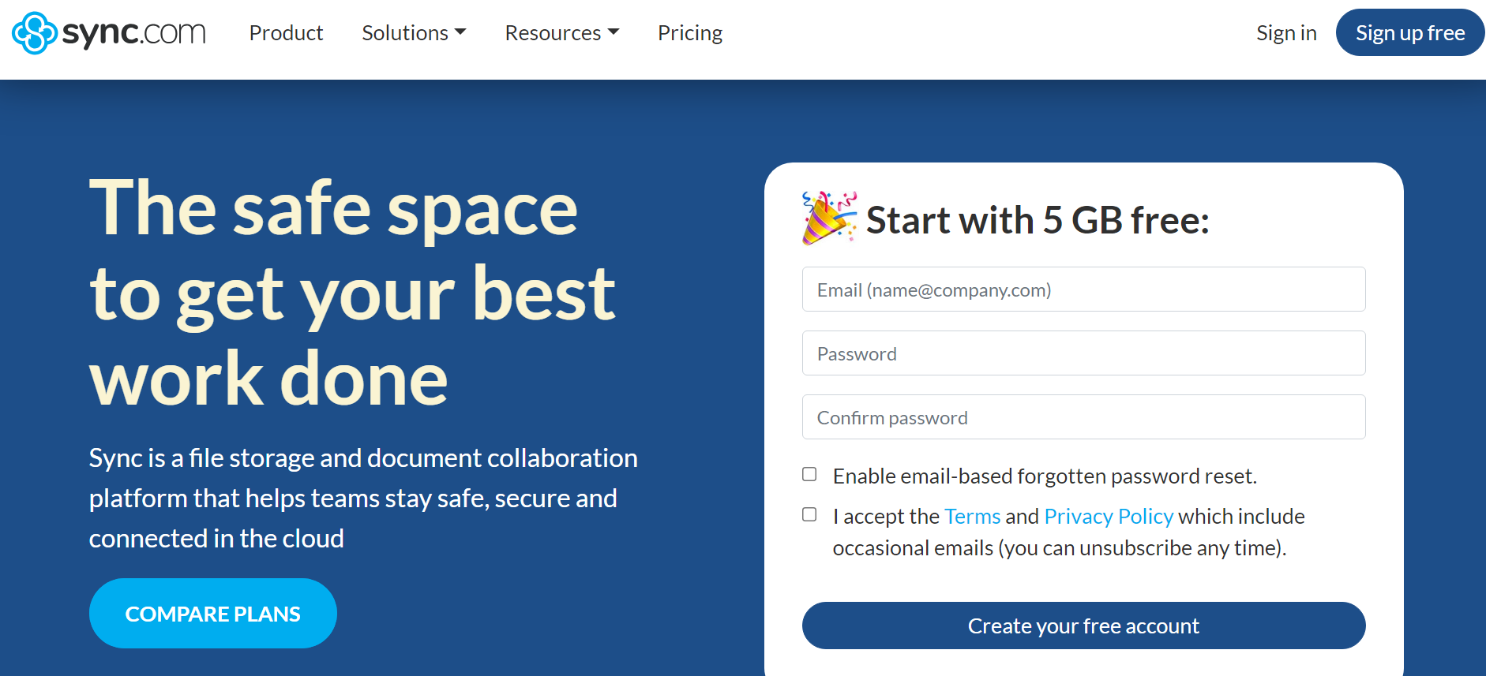The width and height of the screenshot is (1486, 676).
Task: Expand the Resources dropdown menu
Action: 562,33
